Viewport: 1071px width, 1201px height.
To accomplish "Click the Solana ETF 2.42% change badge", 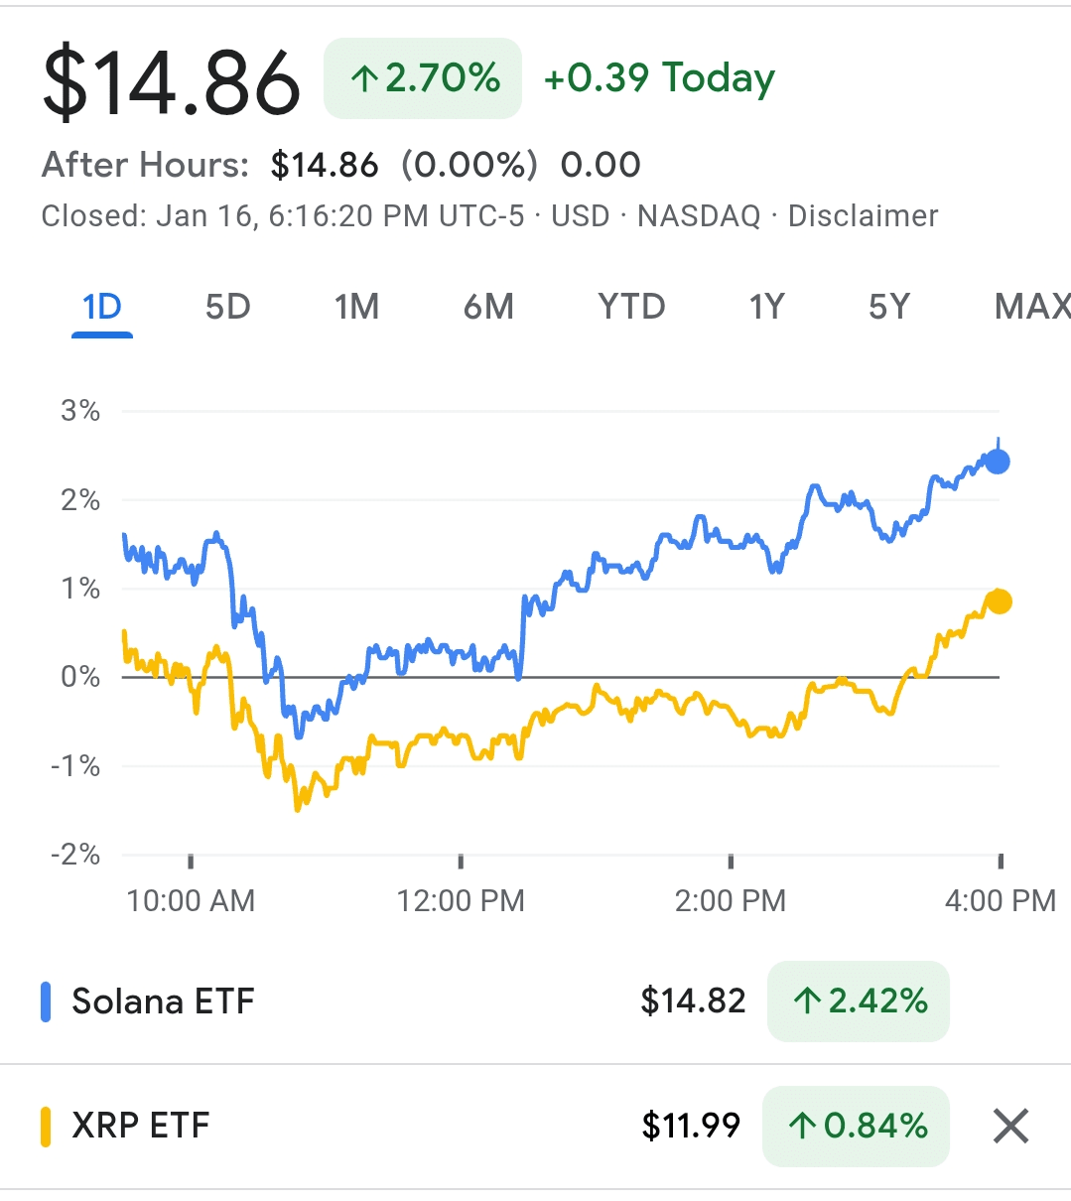I will 859,1001.
